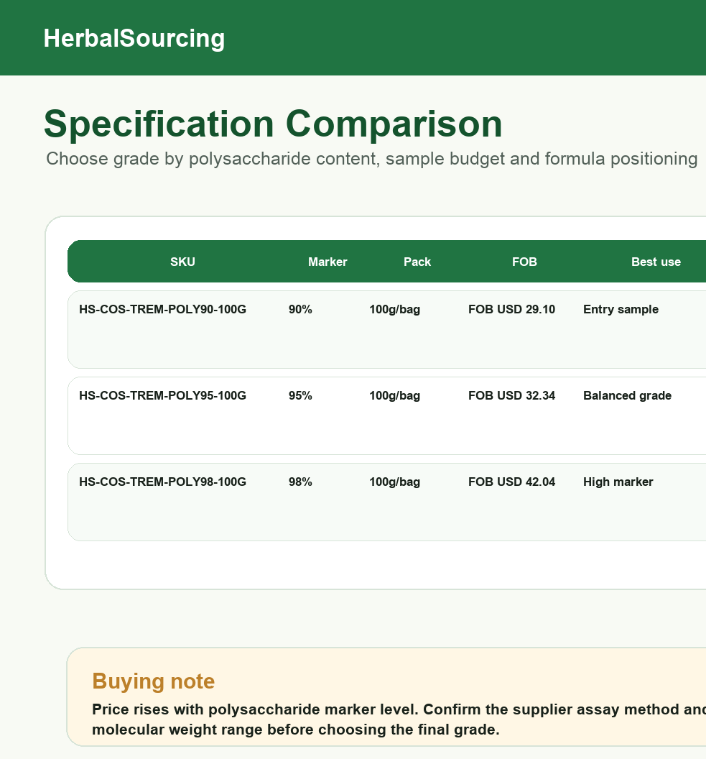Click the High marker best-use cell

(618, 482)
